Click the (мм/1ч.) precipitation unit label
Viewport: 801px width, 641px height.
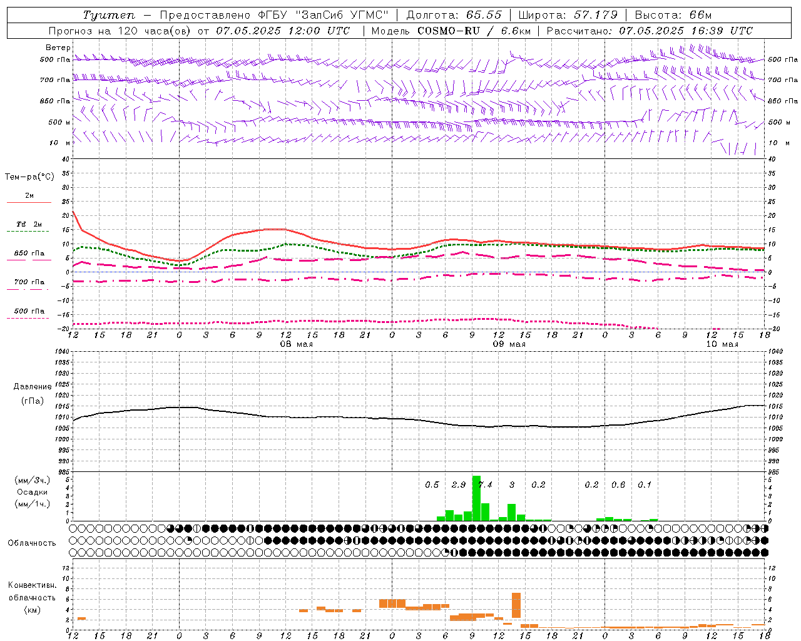click(x=32, y=504)
